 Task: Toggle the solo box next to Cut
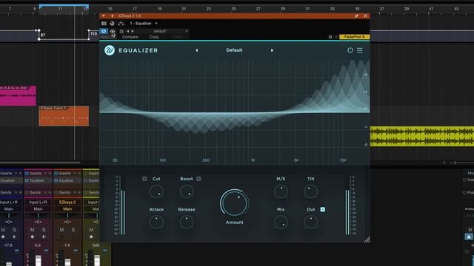coord(144,179)
